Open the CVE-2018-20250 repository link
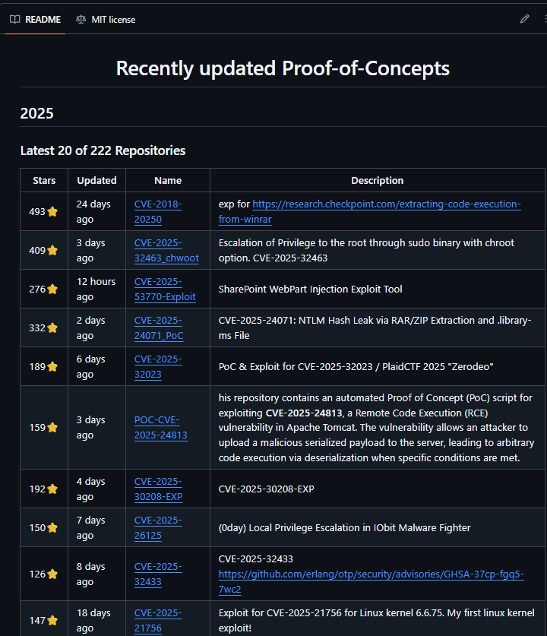The width and height of the screenshot is (547, 636). [x=158, y=211]
